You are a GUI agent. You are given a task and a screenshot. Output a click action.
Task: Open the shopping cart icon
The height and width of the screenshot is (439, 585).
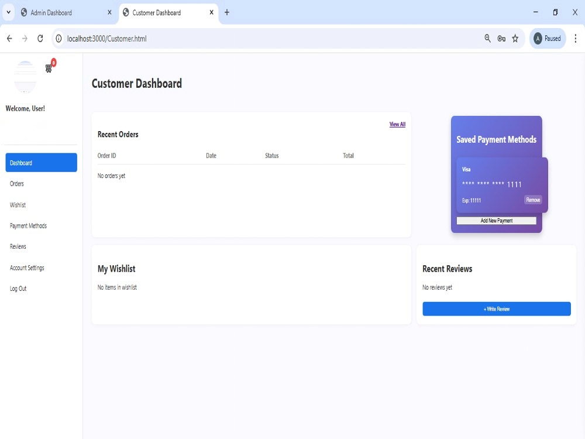[x=49, y=68]
